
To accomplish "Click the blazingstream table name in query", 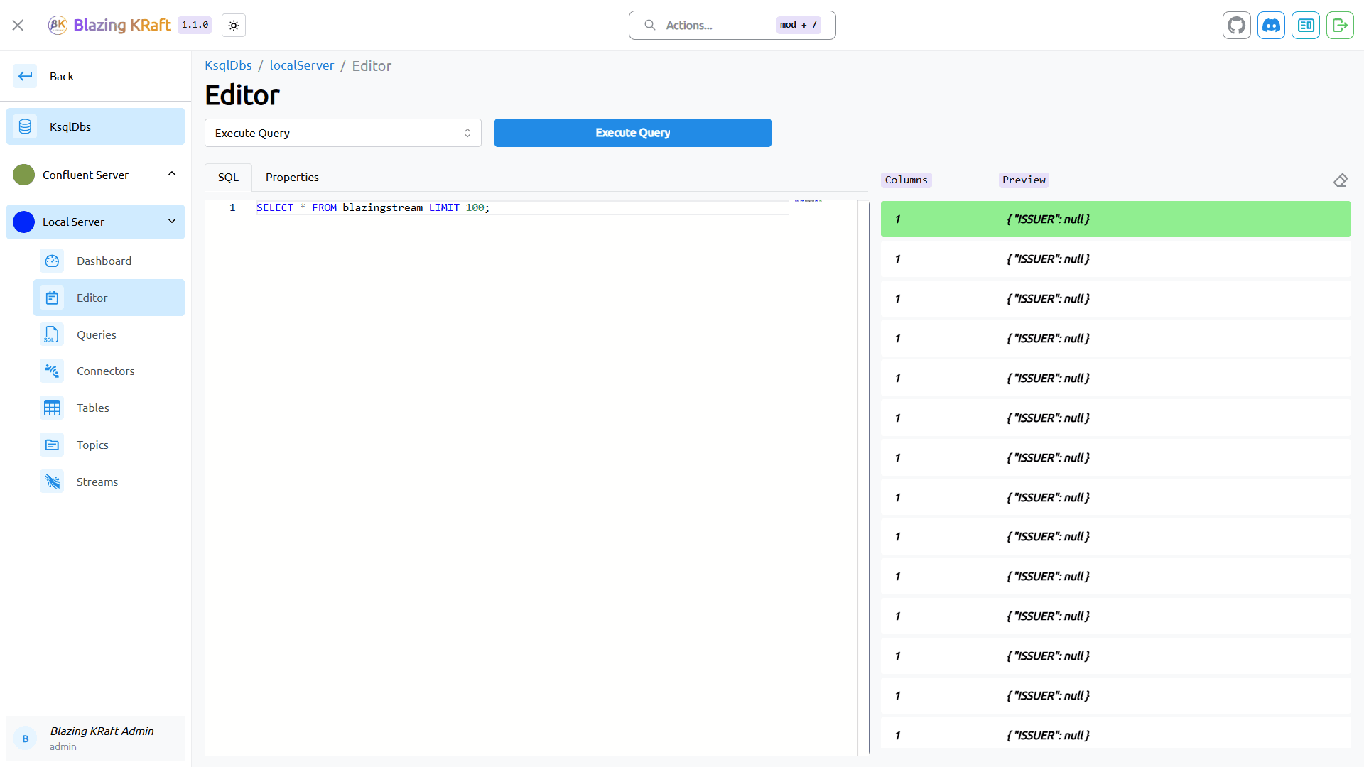I will [x=382, y=207].
